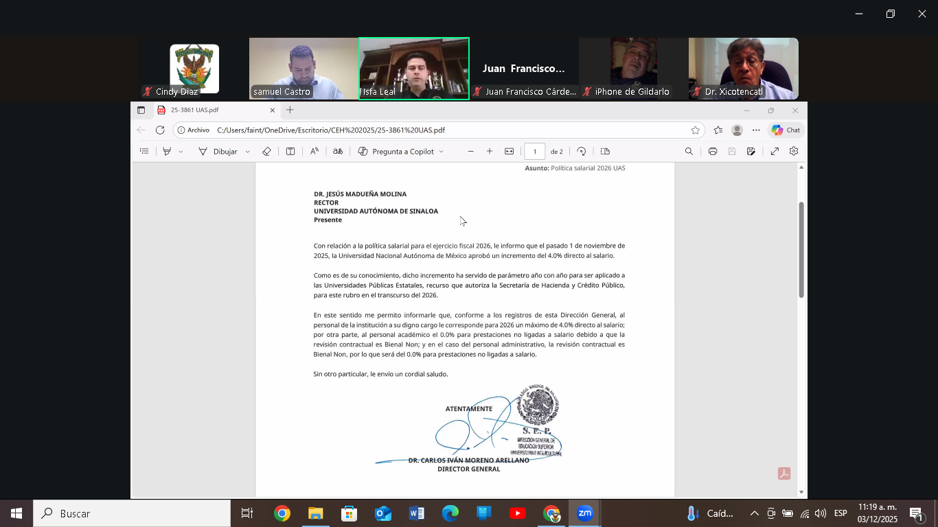The height and width of the screenshot is (527, 938).
Task: Rotate the PDF page
Action: [x=582, y=152]
